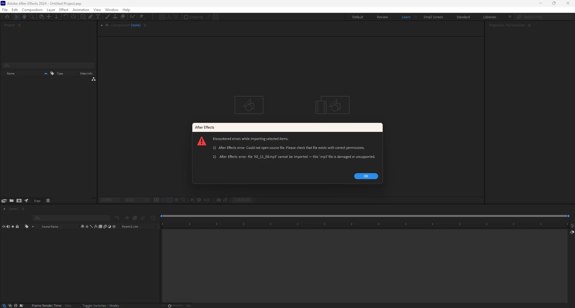Open resolution (Full) dropdown

coord(137,200)
